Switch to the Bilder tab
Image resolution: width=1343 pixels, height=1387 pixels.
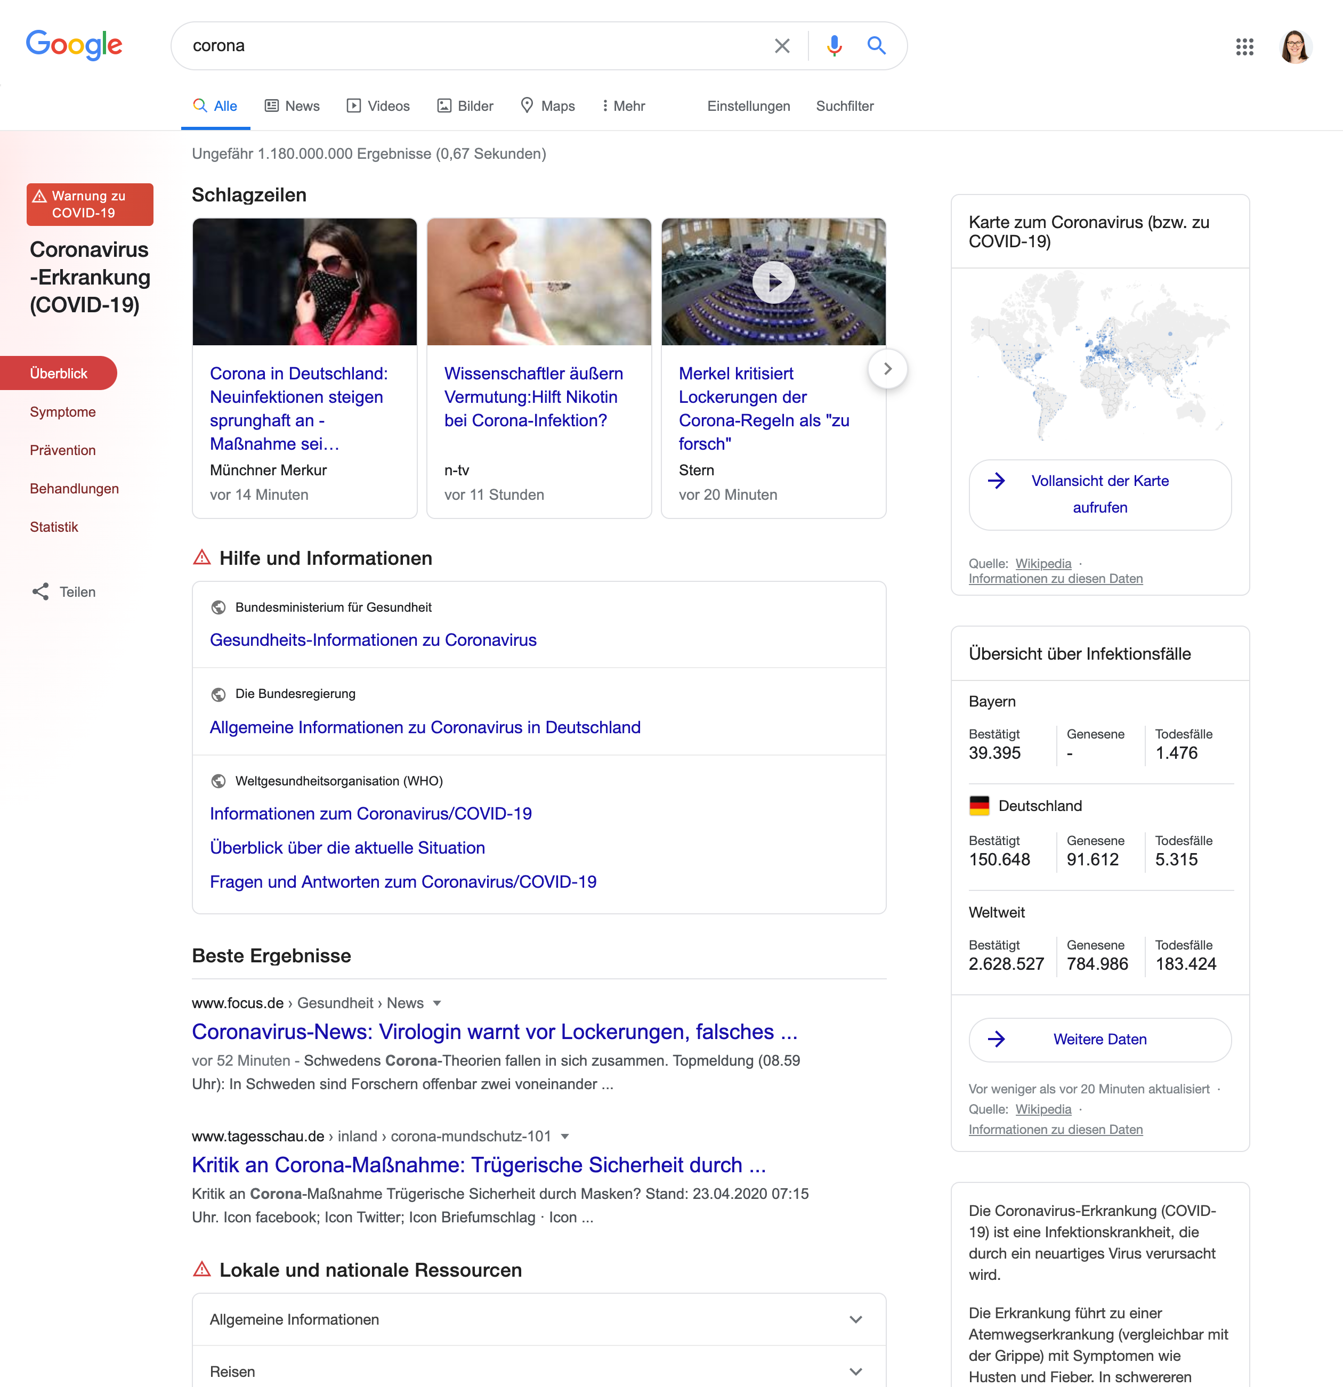point(465,106)
